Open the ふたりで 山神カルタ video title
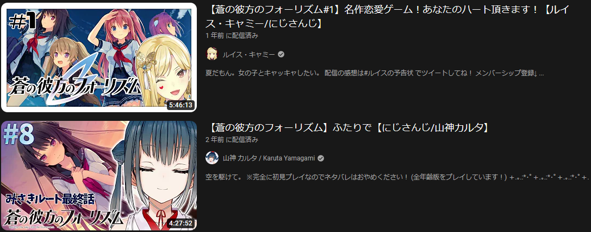The width and height of the screenshot is (591, 232). (x=349, y=128)
